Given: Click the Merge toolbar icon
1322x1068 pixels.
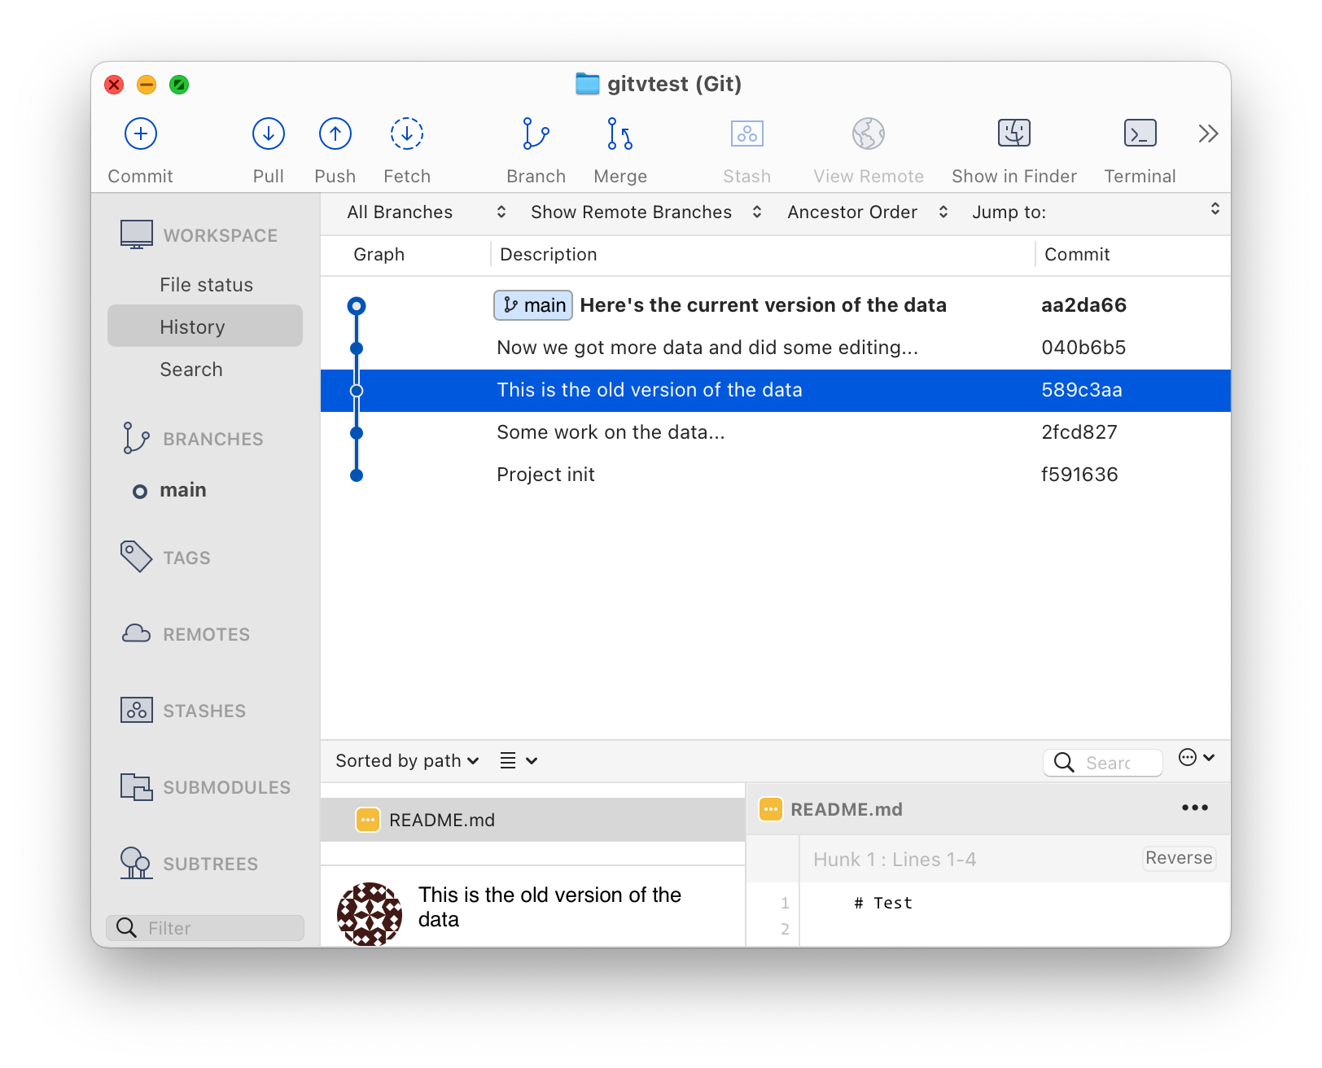Looking at the screenshot, I should 619,133.
